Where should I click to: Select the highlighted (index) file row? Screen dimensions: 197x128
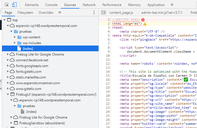[50, 48]
